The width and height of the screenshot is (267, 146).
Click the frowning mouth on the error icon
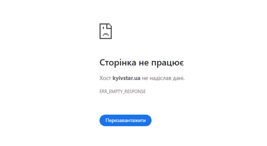point(106,34)
